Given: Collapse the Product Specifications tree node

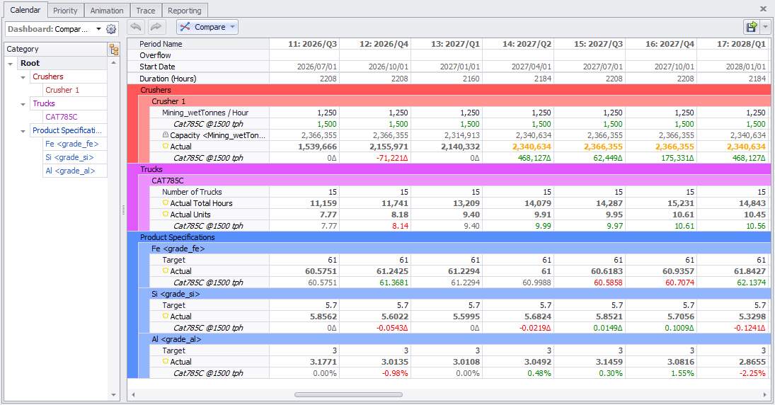Looking at the screenshot, I should [x=23, y=131].
